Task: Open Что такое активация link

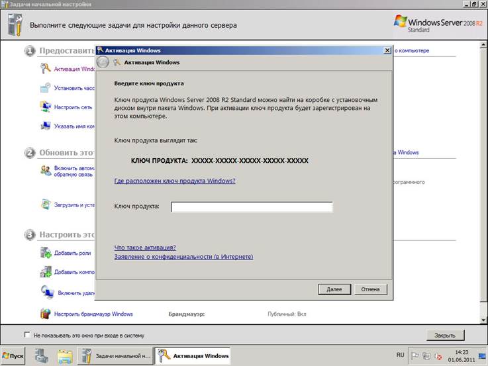Action: [x=145, y=248]
